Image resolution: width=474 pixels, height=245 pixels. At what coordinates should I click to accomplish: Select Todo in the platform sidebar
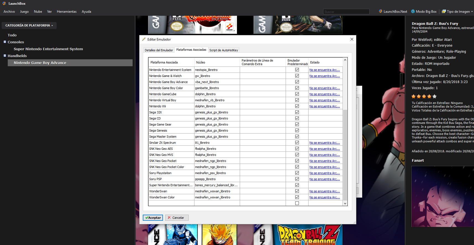click(12, 35)
